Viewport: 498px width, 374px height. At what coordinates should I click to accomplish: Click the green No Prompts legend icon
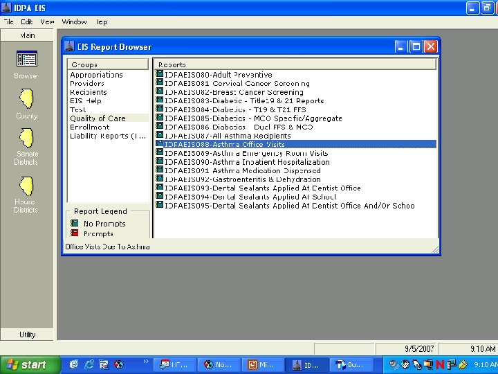click(74, 223)
